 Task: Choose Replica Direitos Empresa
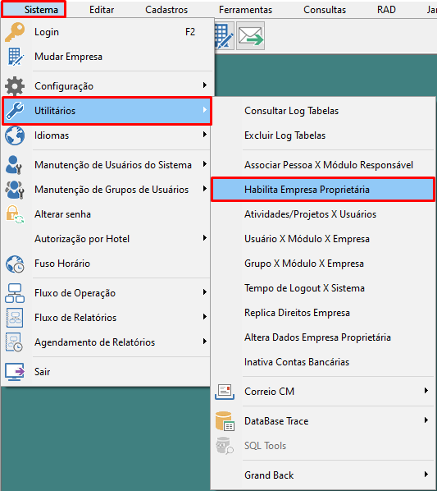[297, 313]
